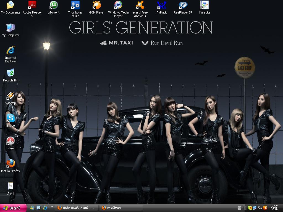Launch the RealPlayer SP shortcut

(183, 7)
